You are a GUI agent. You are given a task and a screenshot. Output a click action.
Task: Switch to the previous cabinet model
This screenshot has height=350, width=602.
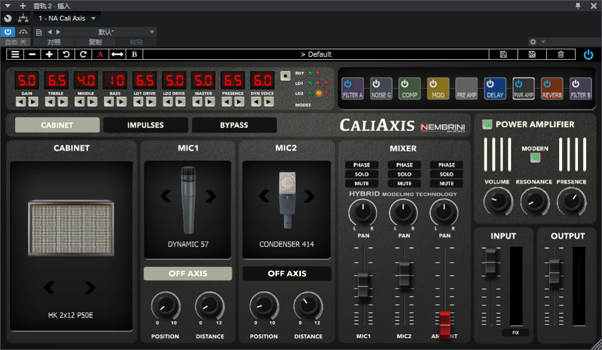click(49, 288)
